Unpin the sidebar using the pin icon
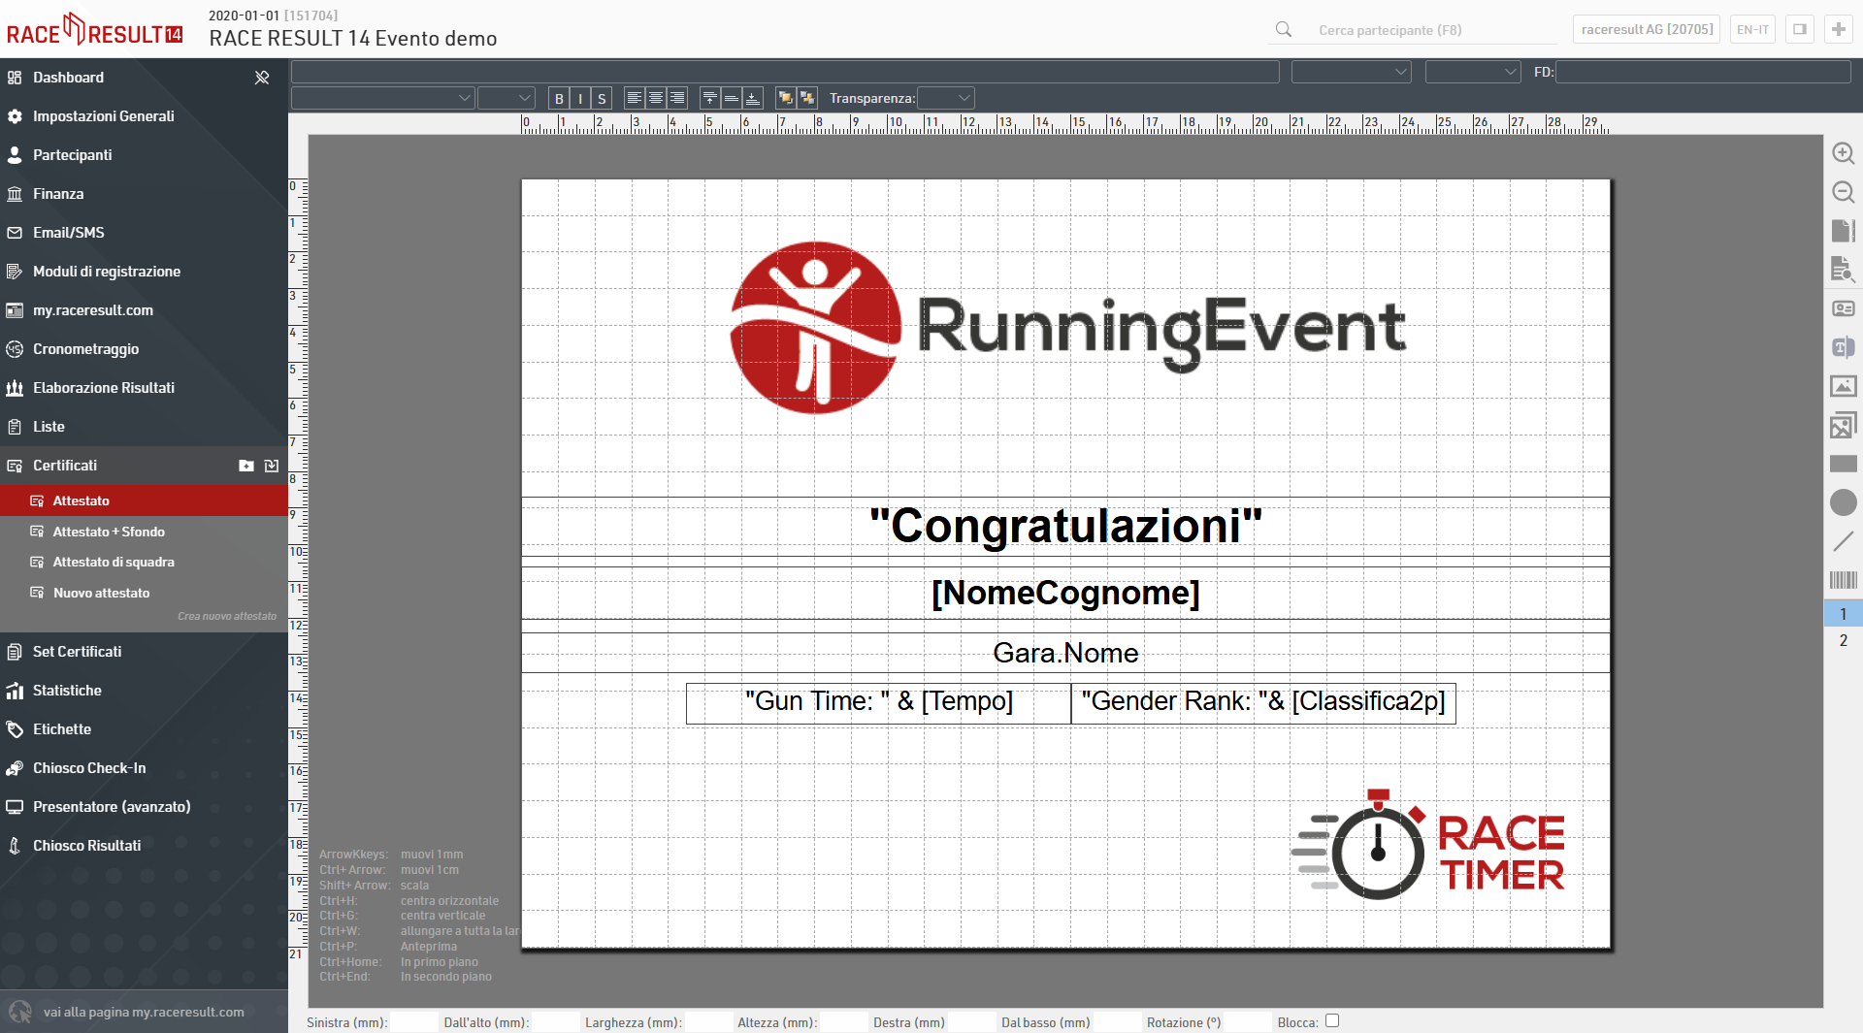 262,78
